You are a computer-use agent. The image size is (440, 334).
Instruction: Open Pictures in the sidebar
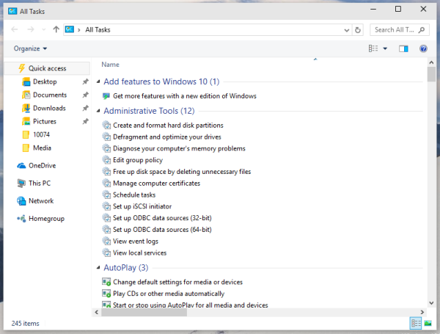[x=44, y=121]
